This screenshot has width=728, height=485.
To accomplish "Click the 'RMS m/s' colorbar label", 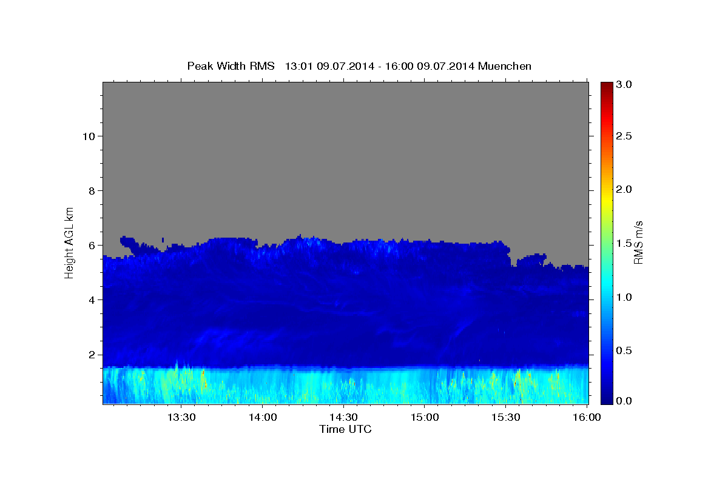I will coord(638,242).
